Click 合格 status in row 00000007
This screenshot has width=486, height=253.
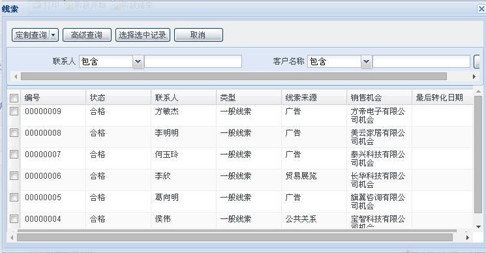118,158
